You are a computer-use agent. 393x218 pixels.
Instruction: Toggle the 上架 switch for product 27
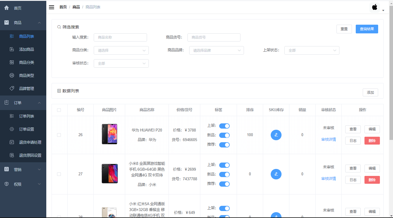pyautogui.click(x=224, y=165)
